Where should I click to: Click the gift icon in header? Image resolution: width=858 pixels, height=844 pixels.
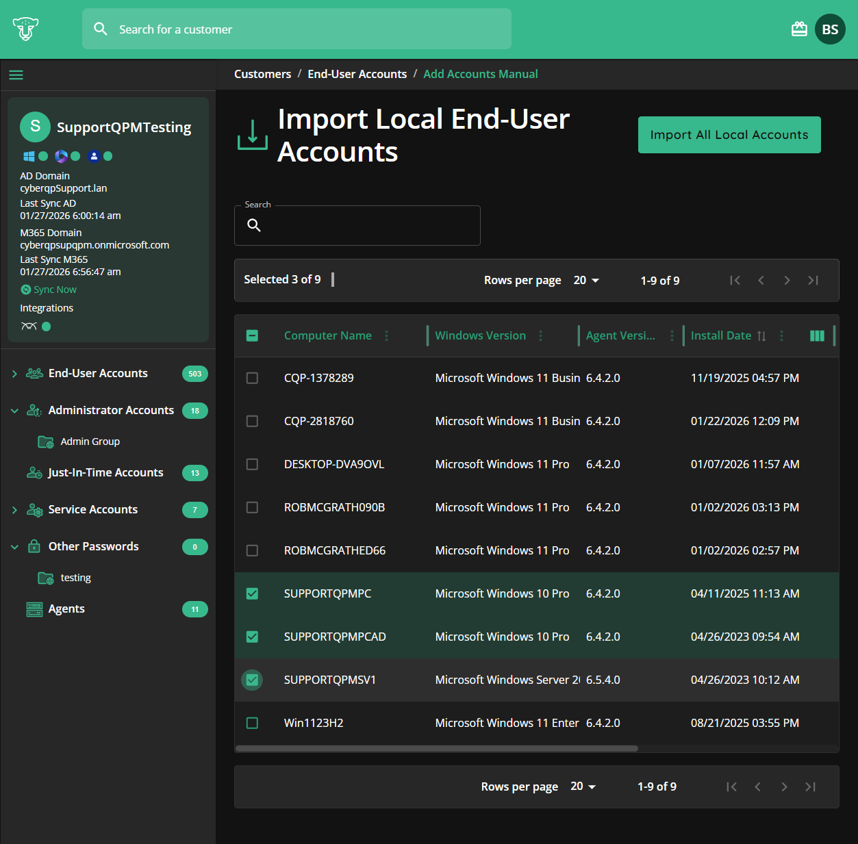(799, 29)
